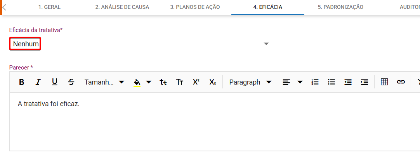Insert a table into the editor
Image resolution: width=420 pixels, height=161 pixels.
[384, 82]
